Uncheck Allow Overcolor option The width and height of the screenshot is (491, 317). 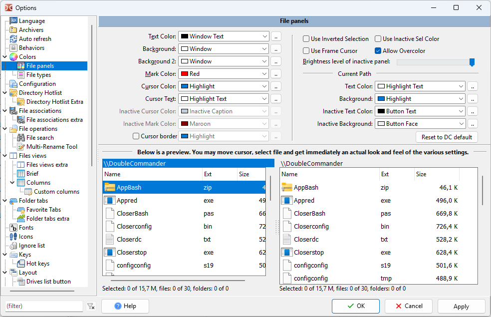point(378,51)
